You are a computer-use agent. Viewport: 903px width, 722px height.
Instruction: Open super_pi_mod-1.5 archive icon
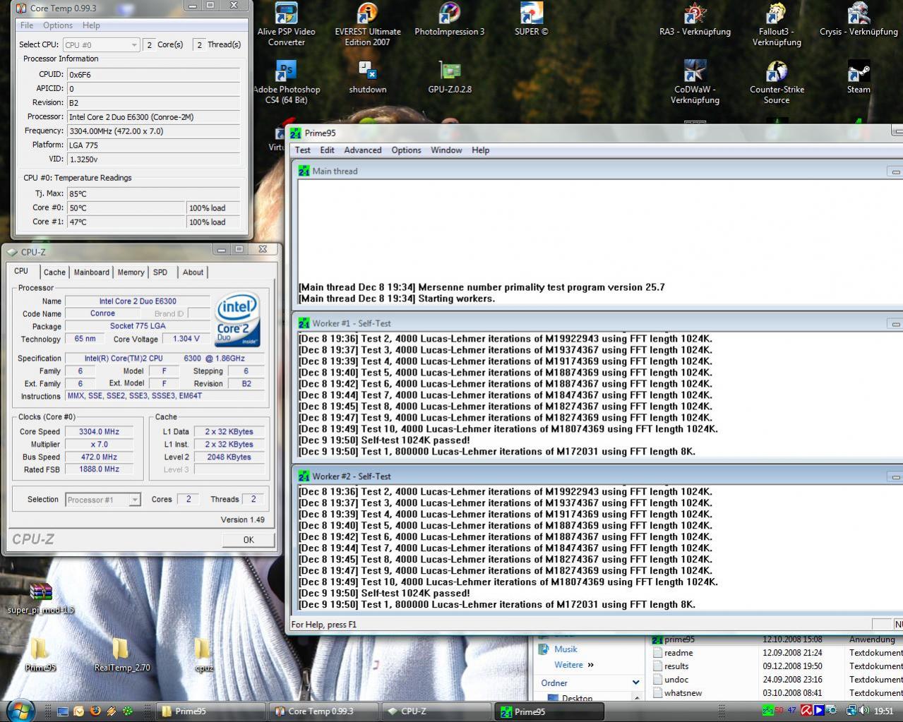click(x=41, y=598)
